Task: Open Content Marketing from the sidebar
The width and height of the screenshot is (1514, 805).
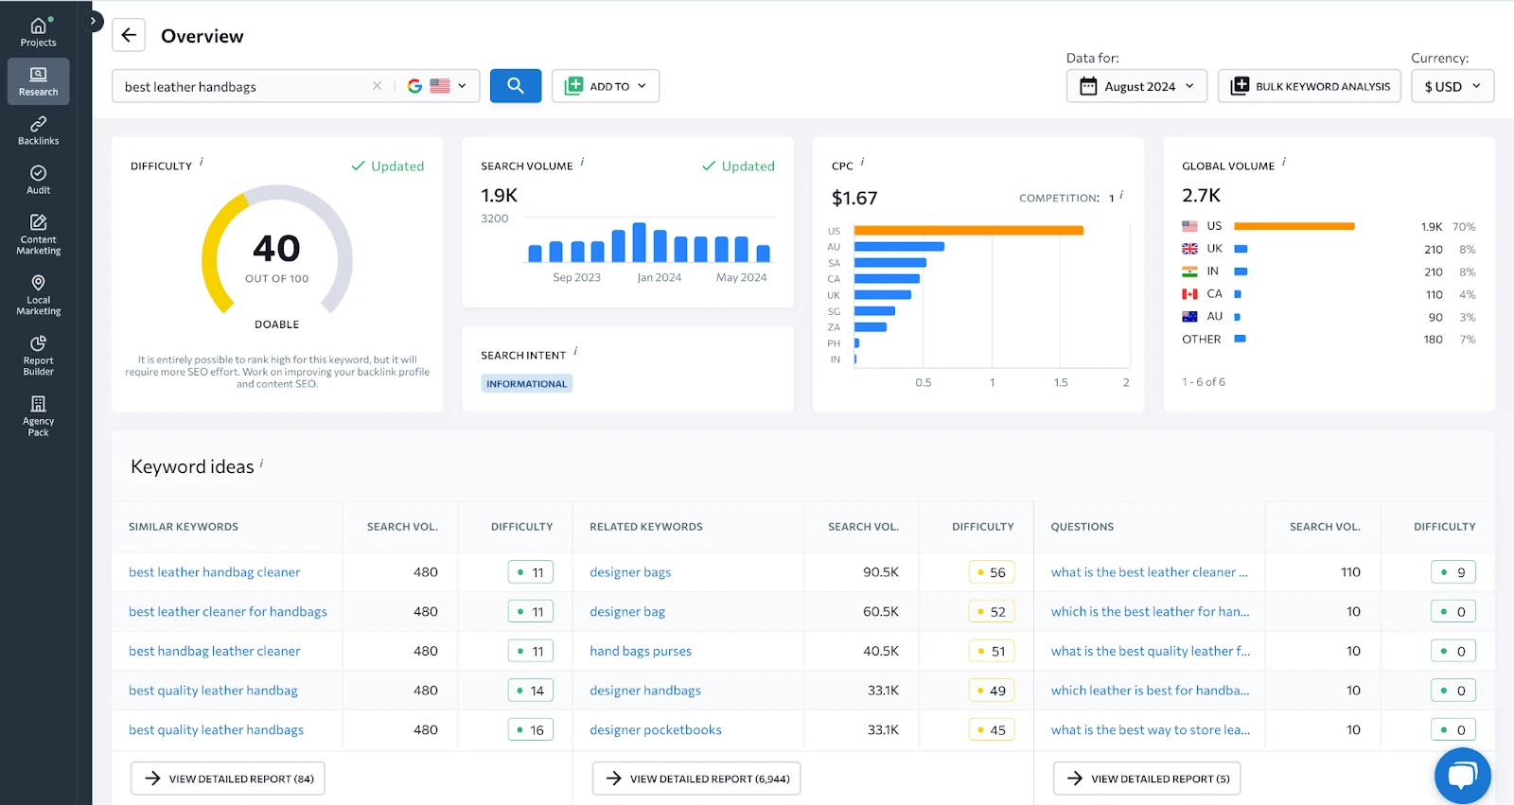Action: click(38, 234)
